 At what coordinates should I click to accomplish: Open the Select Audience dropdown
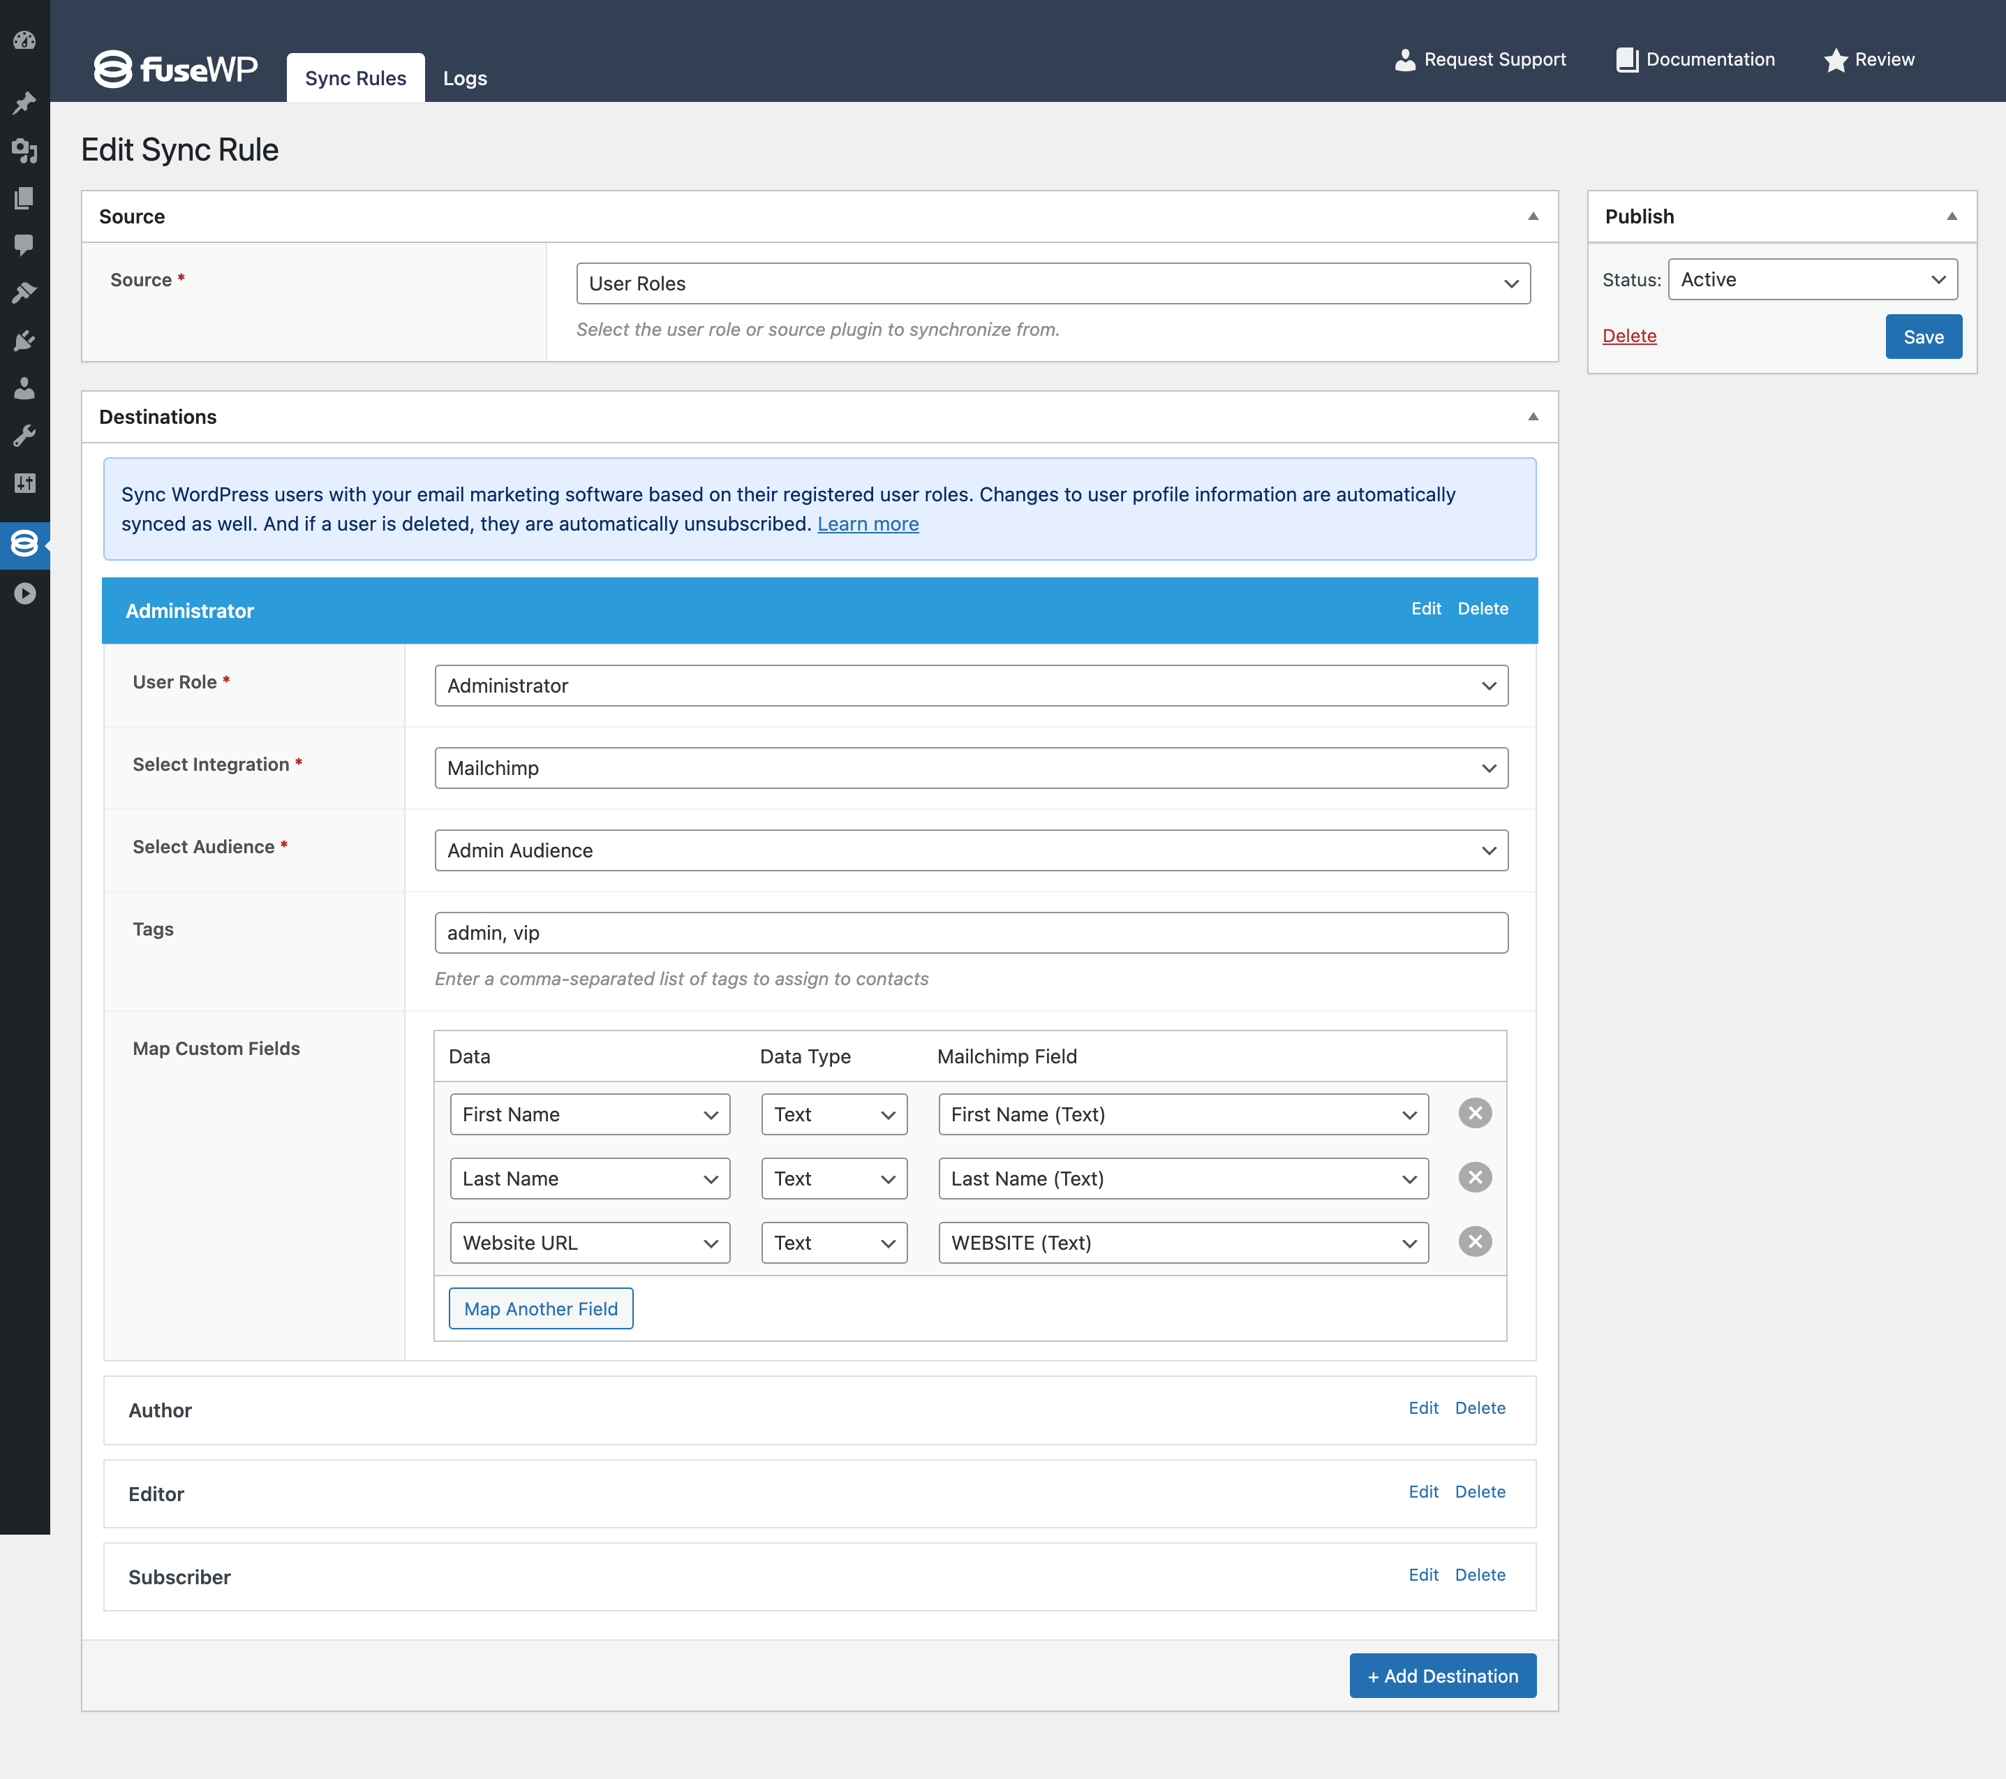(971, 850)
